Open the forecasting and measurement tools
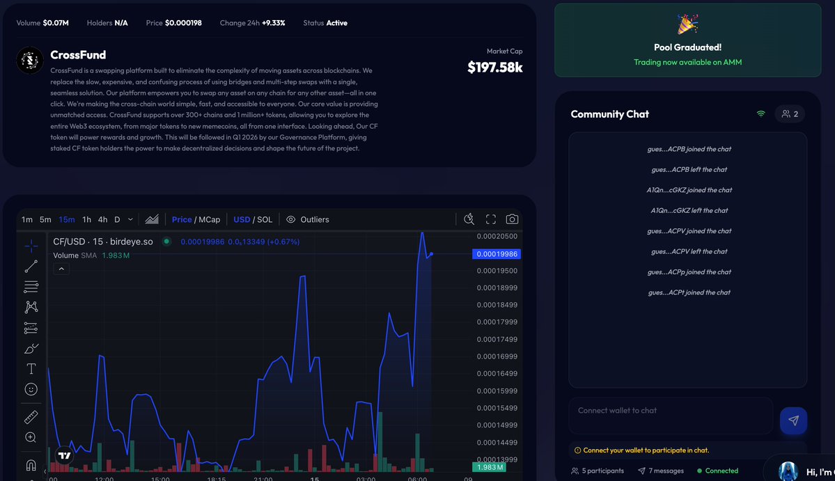The height and width of the screenshot is (481, 835). click(31, 328)
